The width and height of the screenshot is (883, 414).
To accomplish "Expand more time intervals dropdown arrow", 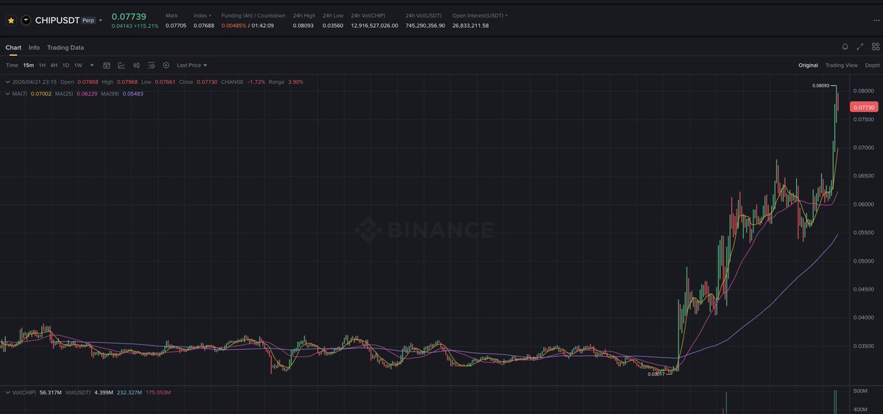I will pos(92,65).
